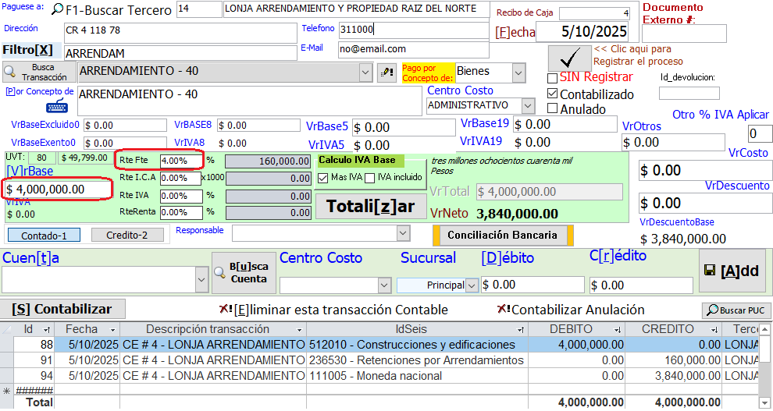Toggle the Contabilizado checkbox
The image size is (773, 411).
pyautogui.click(x=553, y=94)
